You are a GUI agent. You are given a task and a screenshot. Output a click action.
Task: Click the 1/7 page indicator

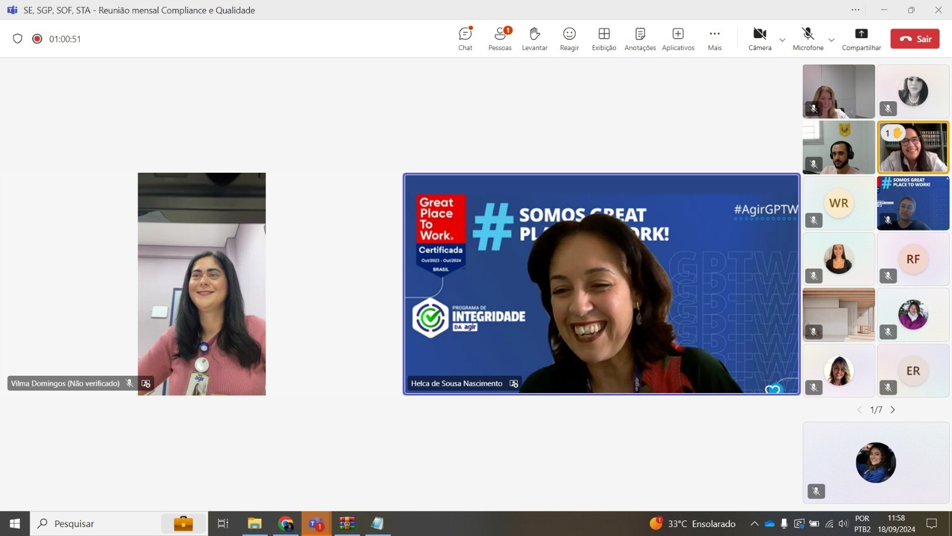[x=876, y=410]
